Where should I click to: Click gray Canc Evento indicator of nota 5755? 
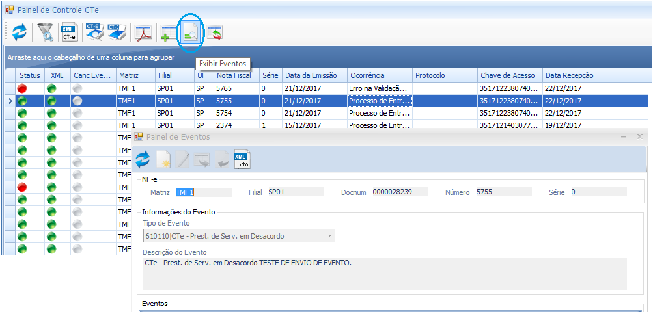click(x=77, y=101)
